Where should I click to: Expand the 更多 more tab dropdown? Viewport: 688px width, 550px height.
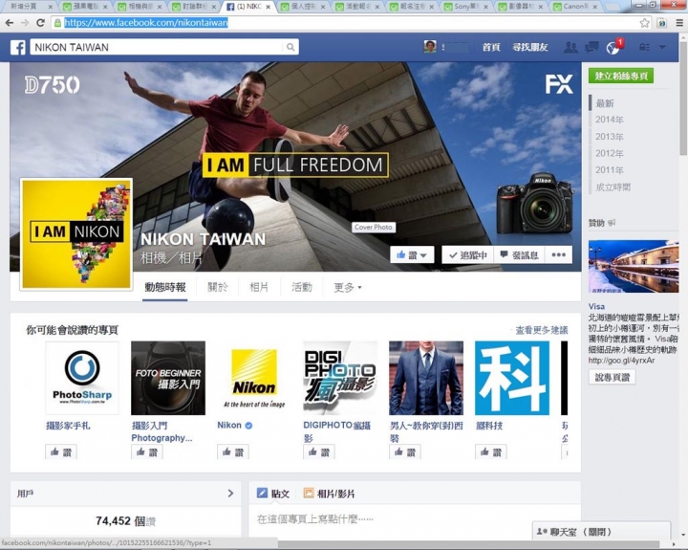pos(347,287)
